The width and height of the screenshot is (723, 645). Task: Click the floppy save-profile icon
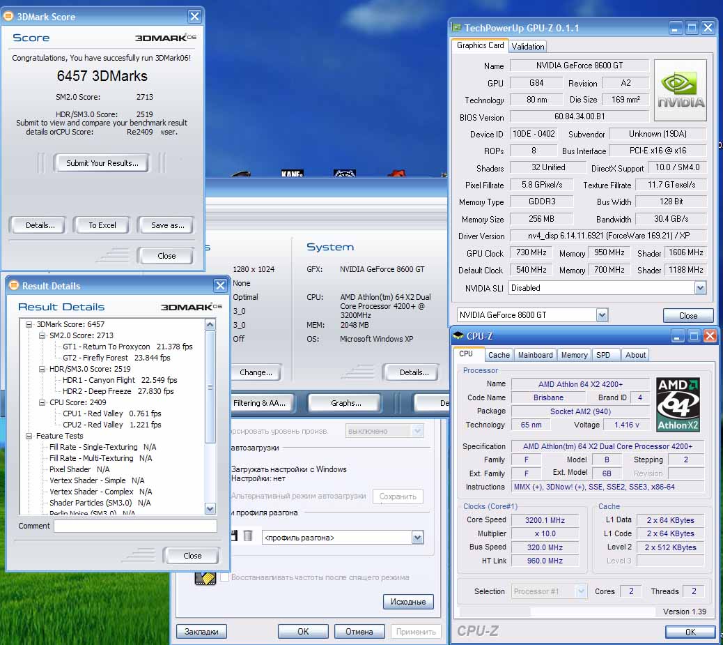point(234,536)
